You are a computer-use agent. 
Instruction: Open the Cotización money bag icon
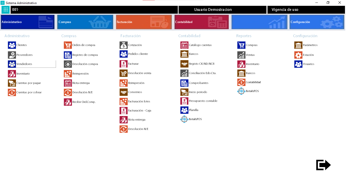(x=124, y=45)
